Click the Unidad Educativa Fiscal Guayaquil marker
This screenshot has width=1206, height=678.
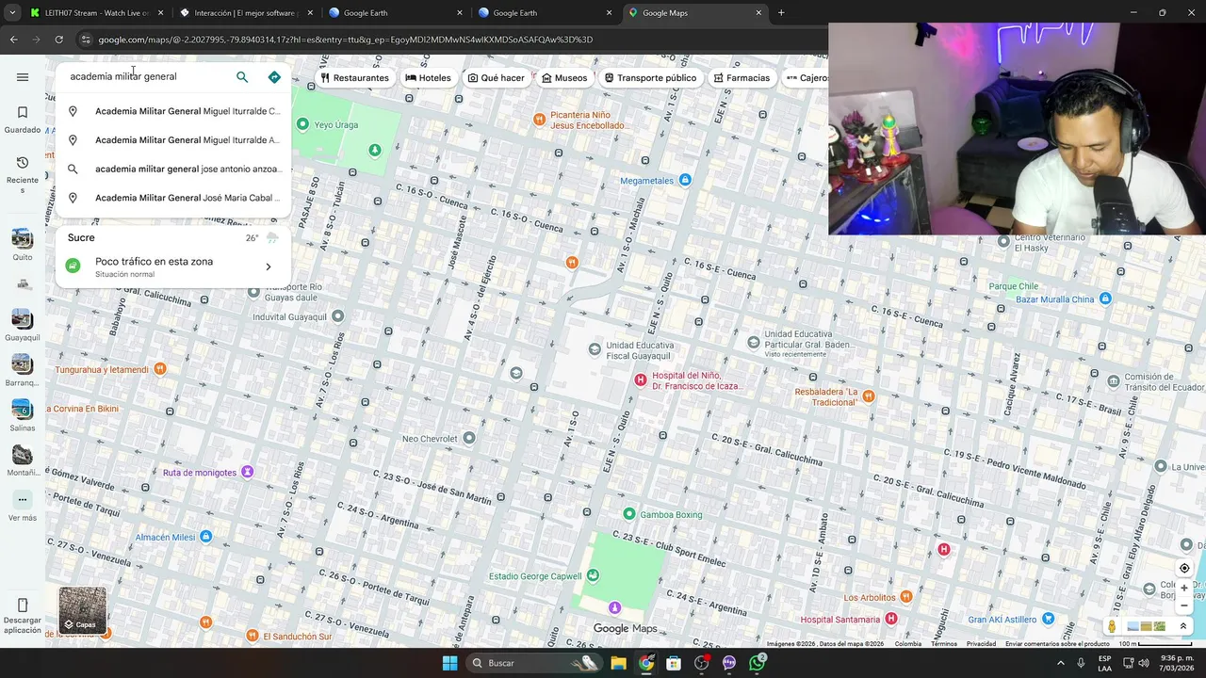(595, 349)
